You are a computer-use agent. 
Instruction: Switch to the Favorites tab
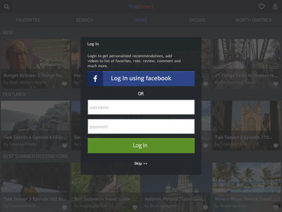(28, 20)
